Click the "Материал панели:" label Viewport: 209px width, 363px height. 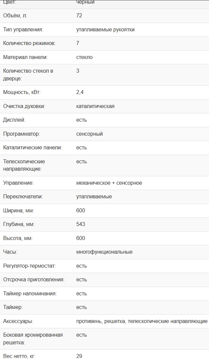click(25, 57)
